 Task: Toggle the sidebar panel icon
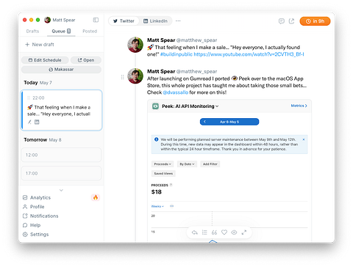tap(96, 20)
